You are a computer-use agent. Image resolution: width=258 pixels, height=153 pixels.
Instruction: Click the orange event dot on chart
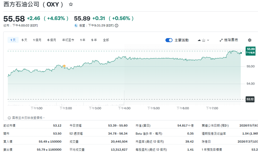64,66
